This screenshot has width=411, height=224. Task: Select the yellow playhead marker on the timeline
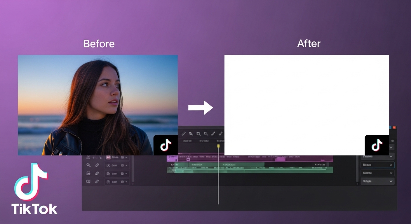click(218, 146)
